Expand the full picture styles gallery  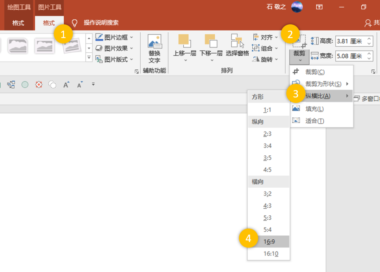[89, 57]
